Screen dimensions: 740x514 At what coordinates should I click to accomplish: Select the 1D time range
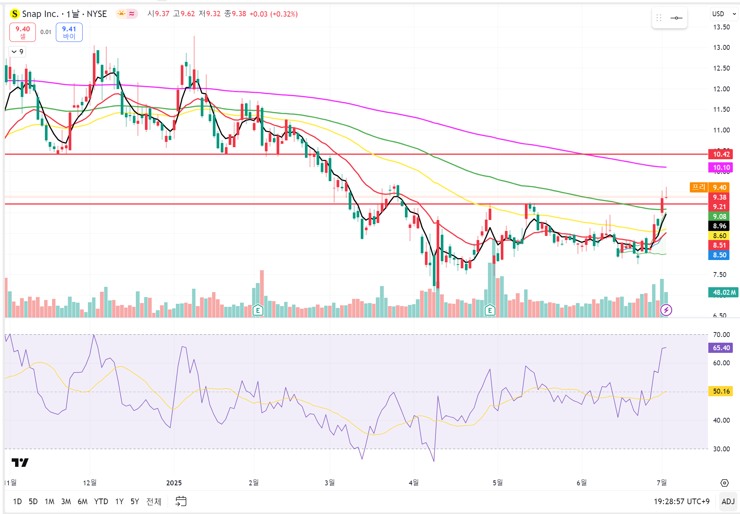click(17, 502)
